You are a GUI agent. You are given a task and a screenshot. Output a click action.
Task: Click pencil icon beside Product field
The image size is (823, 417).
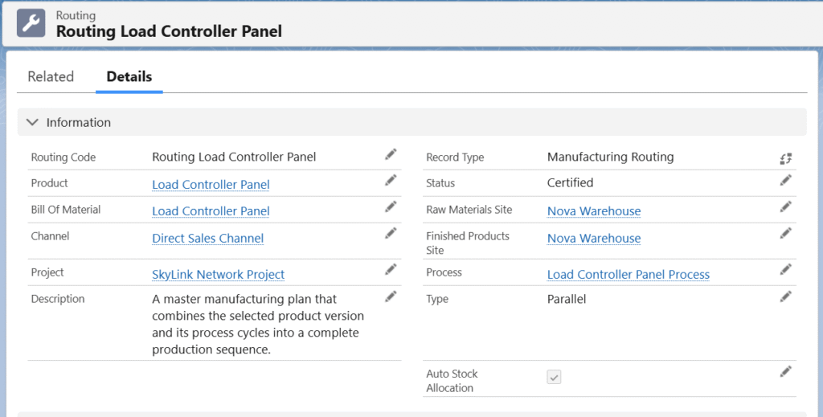coord(391,181)
